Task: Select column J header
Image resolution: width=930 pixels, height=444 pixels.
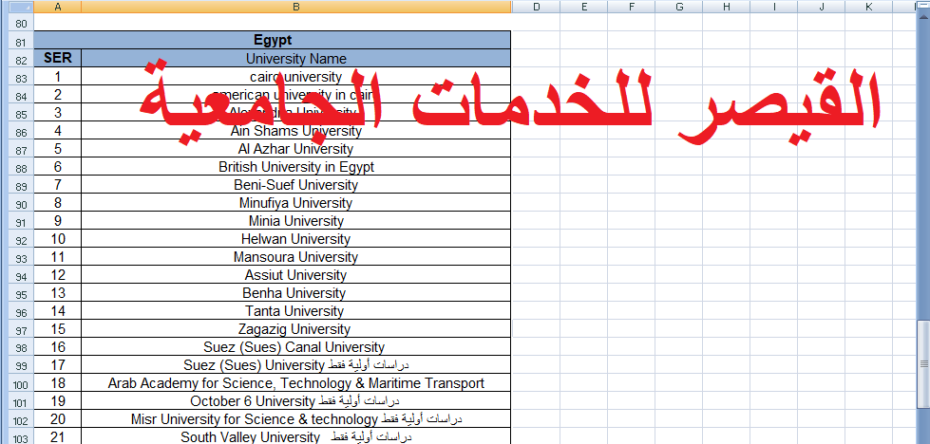Action: (x=822, y=7)
